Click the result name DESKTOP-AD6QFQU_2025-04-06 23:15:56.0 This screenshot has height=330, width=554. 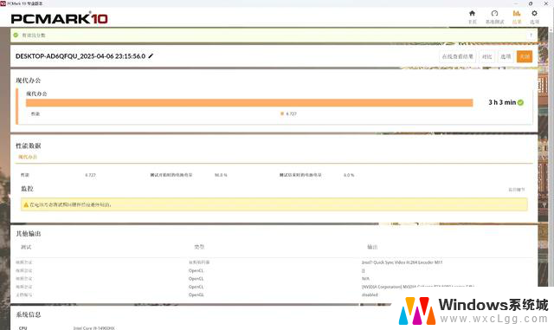(81, 56)
